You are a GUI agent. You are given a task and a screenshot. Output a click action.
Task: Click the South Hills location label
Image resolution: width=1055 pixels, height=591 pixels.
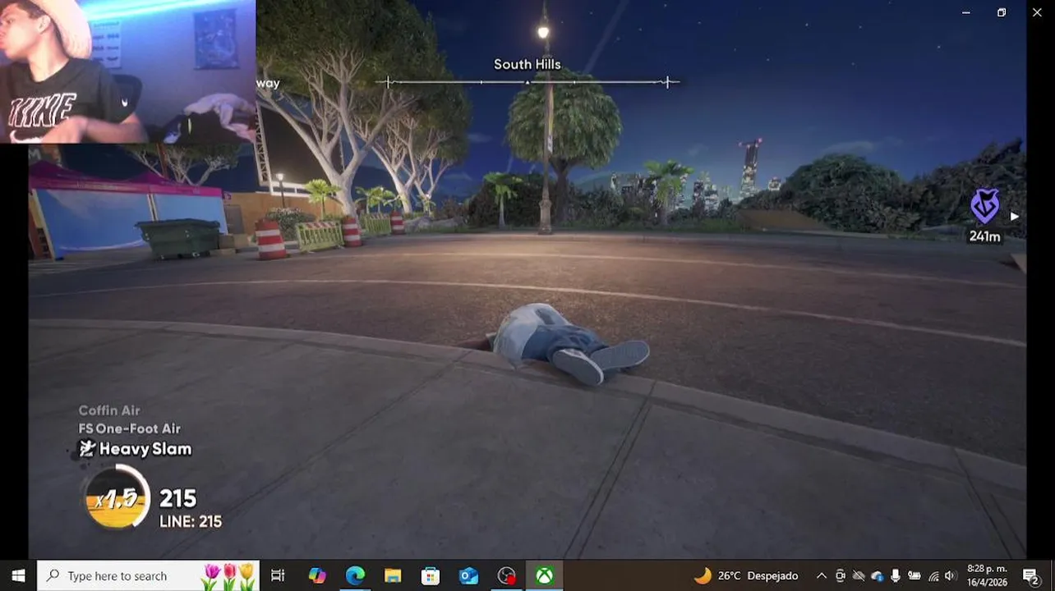527,64
